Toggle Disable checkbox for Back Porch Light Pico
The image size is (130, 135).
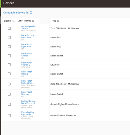(x=9, y=47)
